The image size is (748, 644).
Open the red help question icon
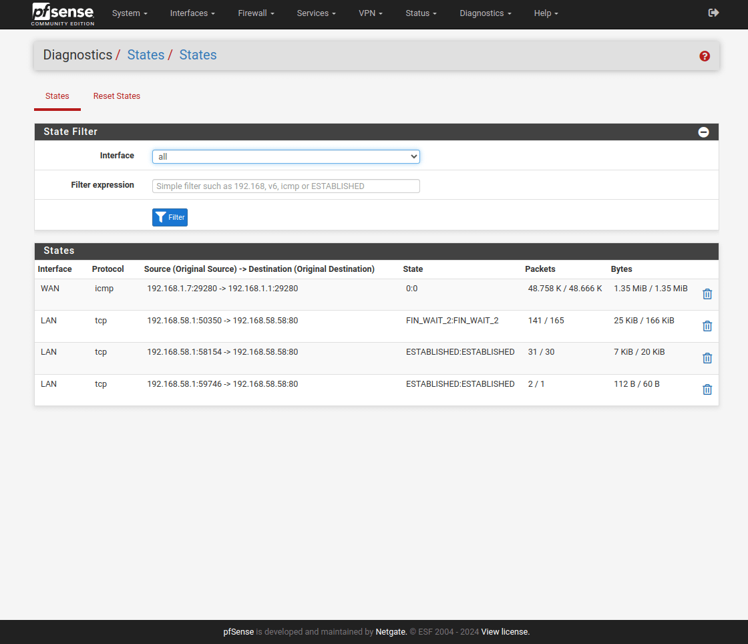pyautogui.click(x=705, y=56)
